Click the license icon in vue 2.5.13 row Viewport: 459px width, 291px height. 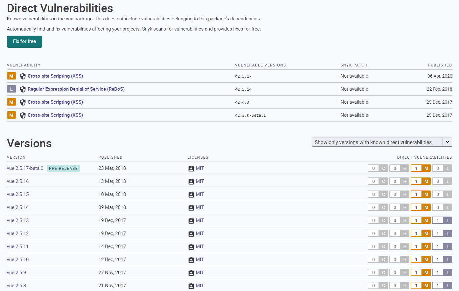[x=191, y=221]
